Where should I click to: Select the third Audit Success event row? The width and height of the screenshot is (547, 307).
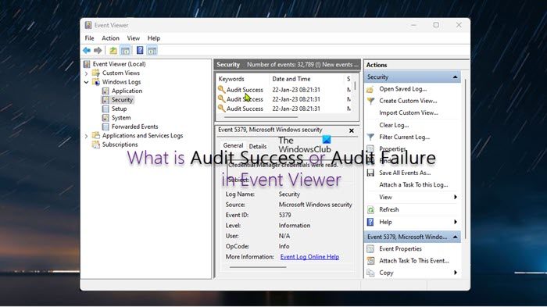tap(283, 109)
